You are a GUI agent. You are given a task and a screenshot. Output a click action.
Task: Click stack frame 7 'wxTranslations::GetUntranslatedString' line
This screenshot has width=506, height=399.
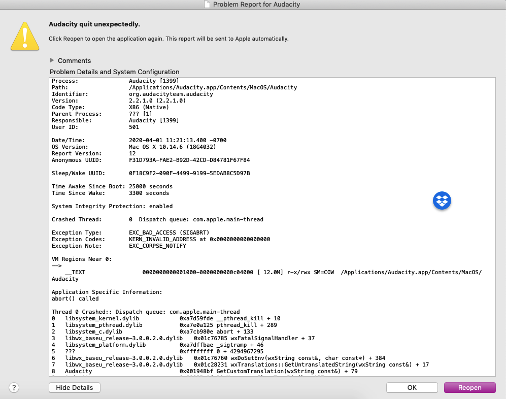[x=241, y=365]
